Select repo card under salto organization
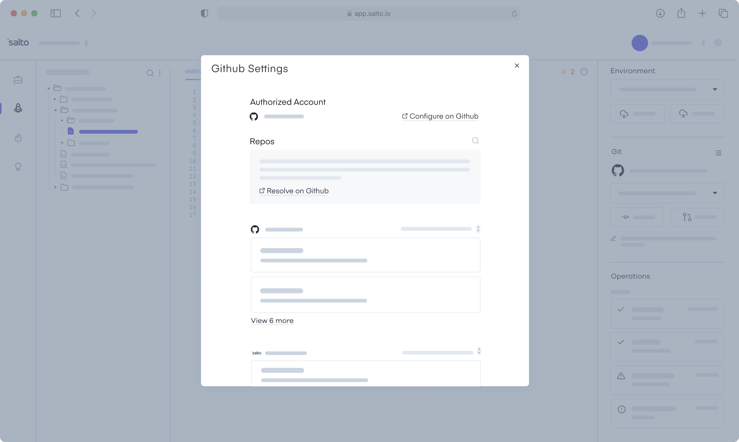 366,373
